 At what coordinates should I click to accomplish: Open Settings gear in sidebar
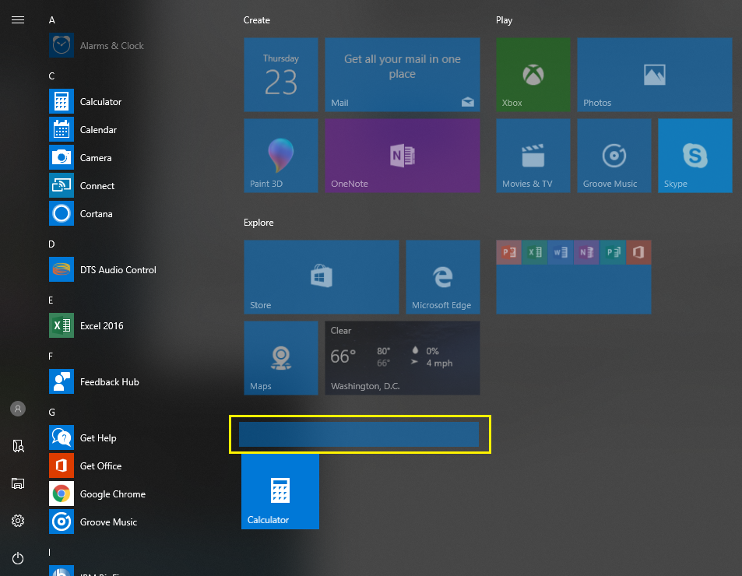[x=18, y=522]
